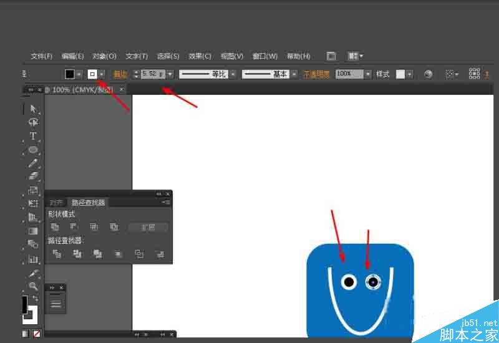This screenshot has width=499, height=343.
Task: Open the 文字(T) menu
Action: coord(137,56)
